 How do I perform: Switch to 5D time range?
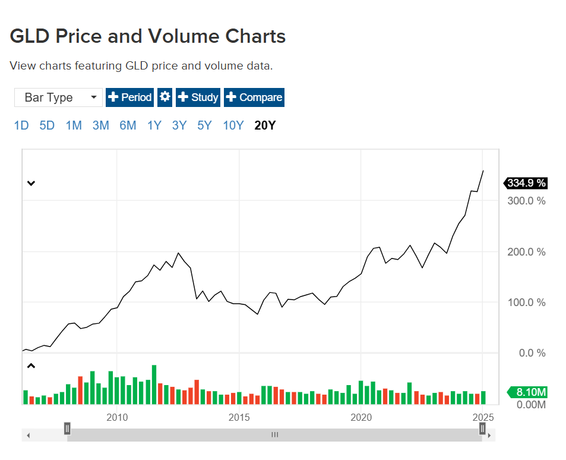(x=47, y=125)
